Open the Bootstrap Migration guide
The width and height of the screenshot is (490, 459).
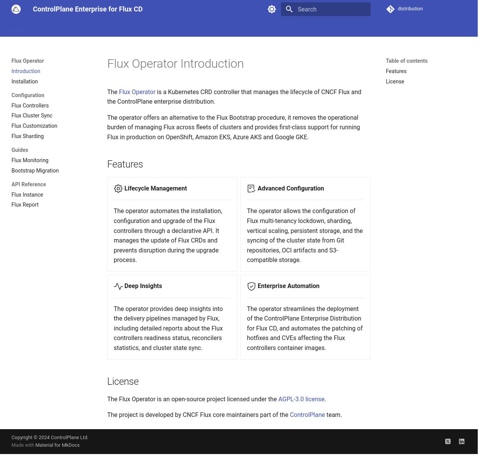coord(35,171)
